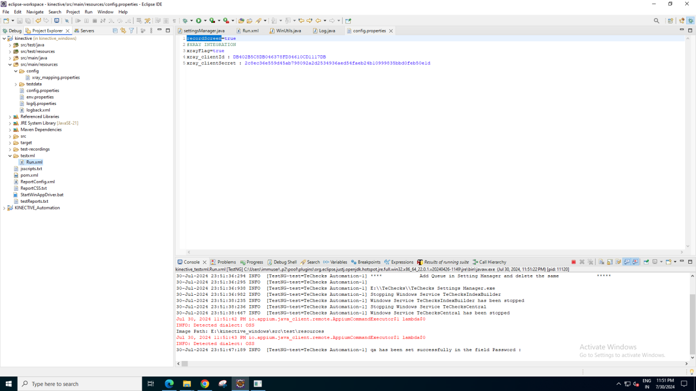The width and height of the screenshot is (696, 391).
Task: Open Google Chrome from the taskbar
Action: pyautogui.click(x=205, y=384)
